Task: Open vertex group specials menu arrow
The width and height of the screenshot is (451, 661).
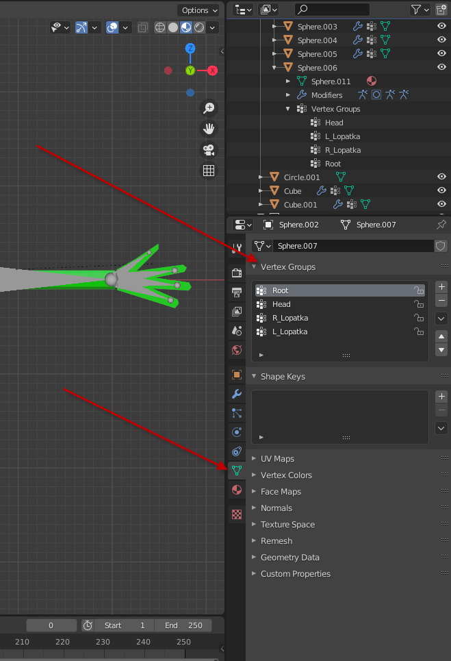Action: point(441,319)
